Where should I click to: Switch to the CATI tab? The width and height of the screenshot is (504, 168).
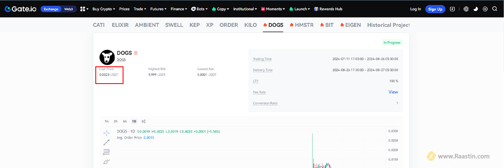click(99, 25)
